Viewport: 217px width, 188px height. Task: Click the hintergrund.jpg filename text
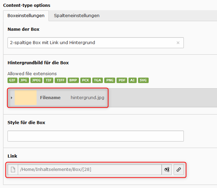click(x=87, y=98)
